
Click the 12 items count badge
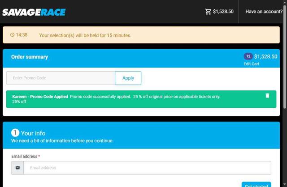[248, 56]
